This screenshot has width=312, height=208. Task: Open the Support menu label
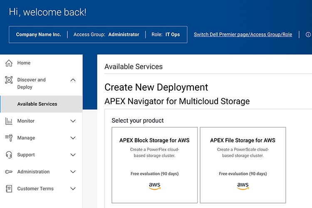click(x=26, y=155)
